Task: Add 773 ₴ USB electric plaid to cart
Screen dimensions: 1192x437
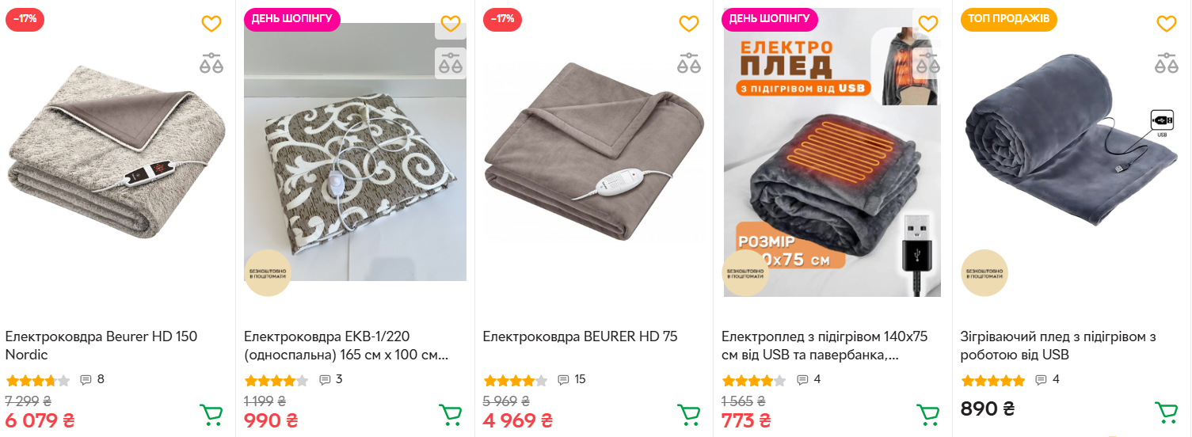Action: coord(928,414)
